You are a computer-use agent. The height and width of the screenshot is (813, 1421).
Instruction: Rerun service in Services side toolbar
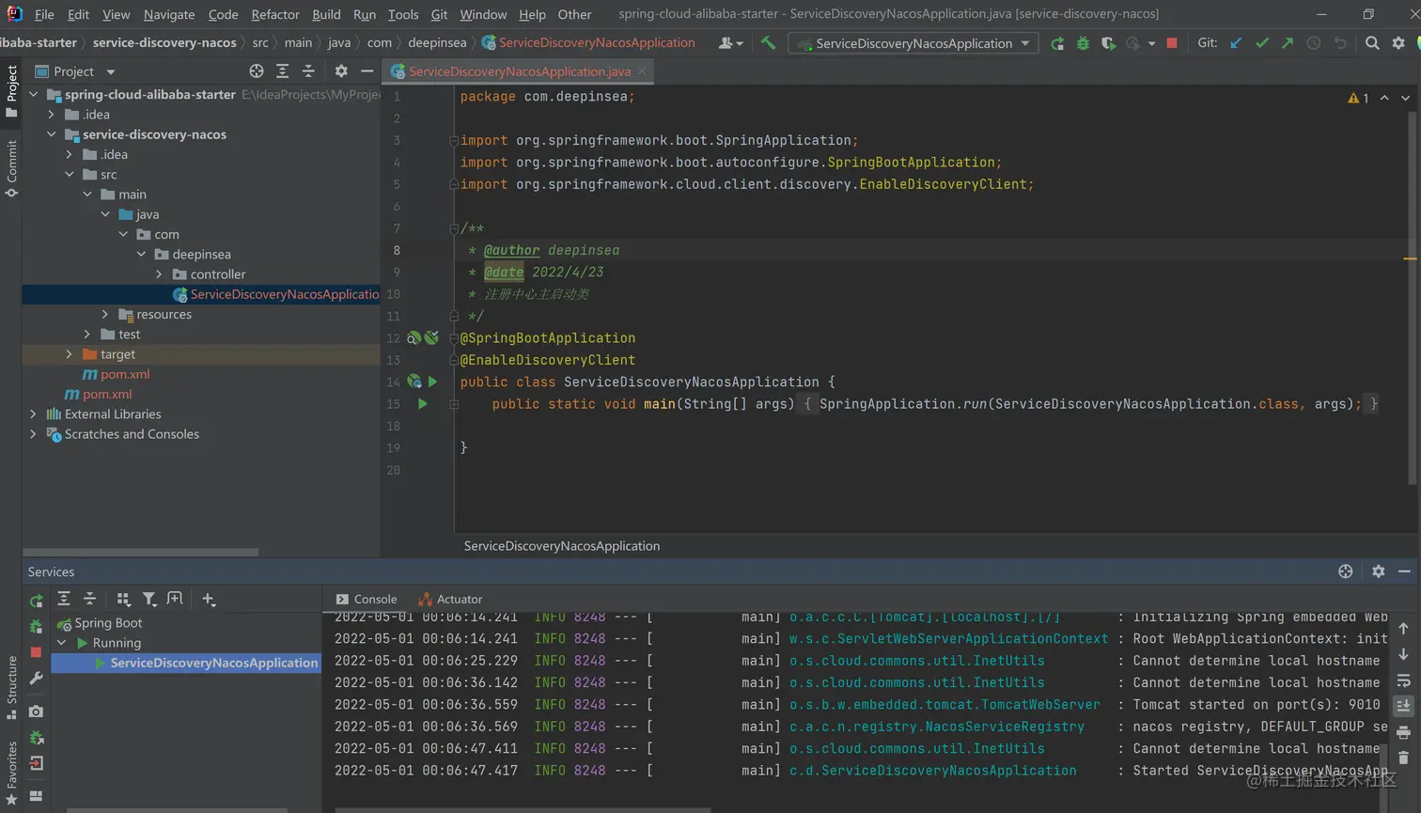point(36,602)
